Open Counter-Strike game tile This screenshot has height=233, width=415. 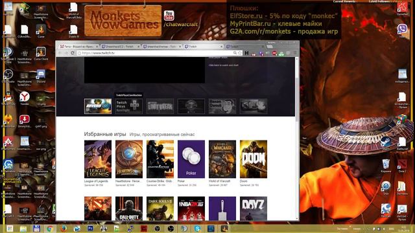[x=160, y=159]
